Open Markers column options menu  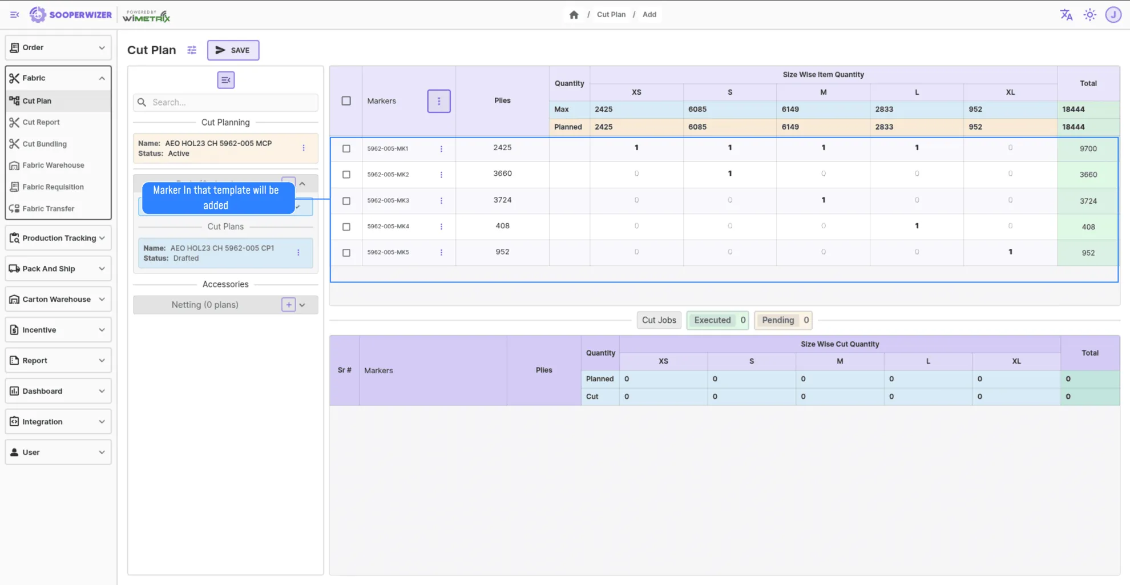[438, 101]
